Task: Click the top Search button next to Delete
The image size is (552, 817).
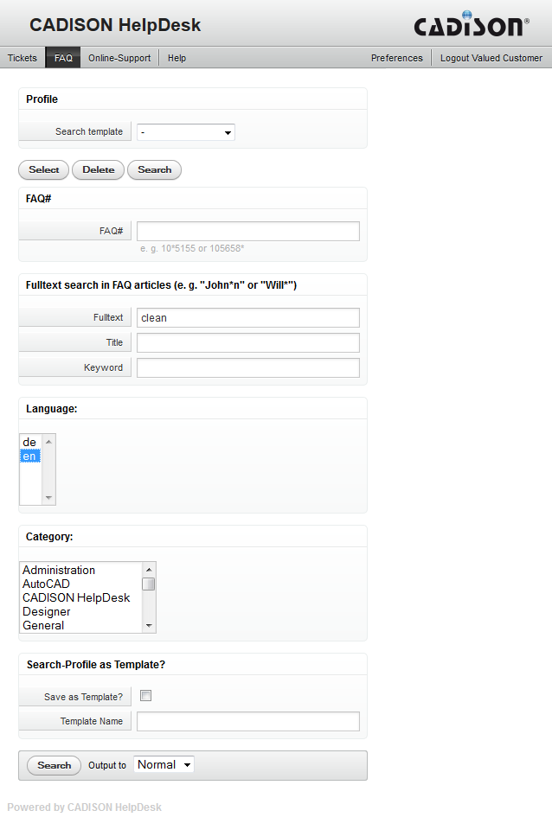Action: (154, 169)
